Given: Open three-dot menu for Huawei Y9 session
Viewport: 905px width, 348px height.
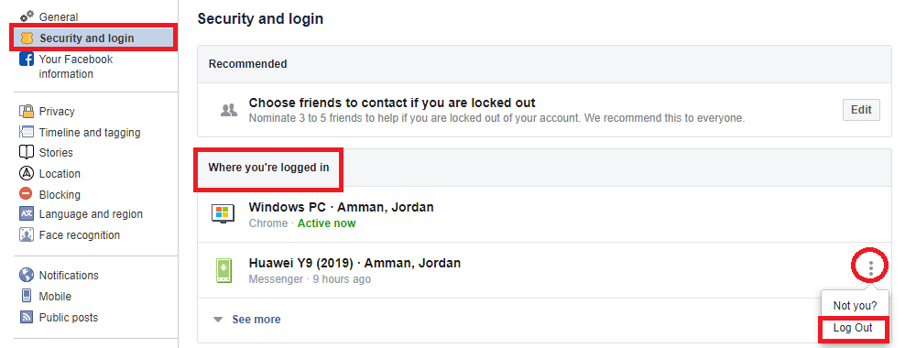Looking at the screenshot, I should (870, 266).
